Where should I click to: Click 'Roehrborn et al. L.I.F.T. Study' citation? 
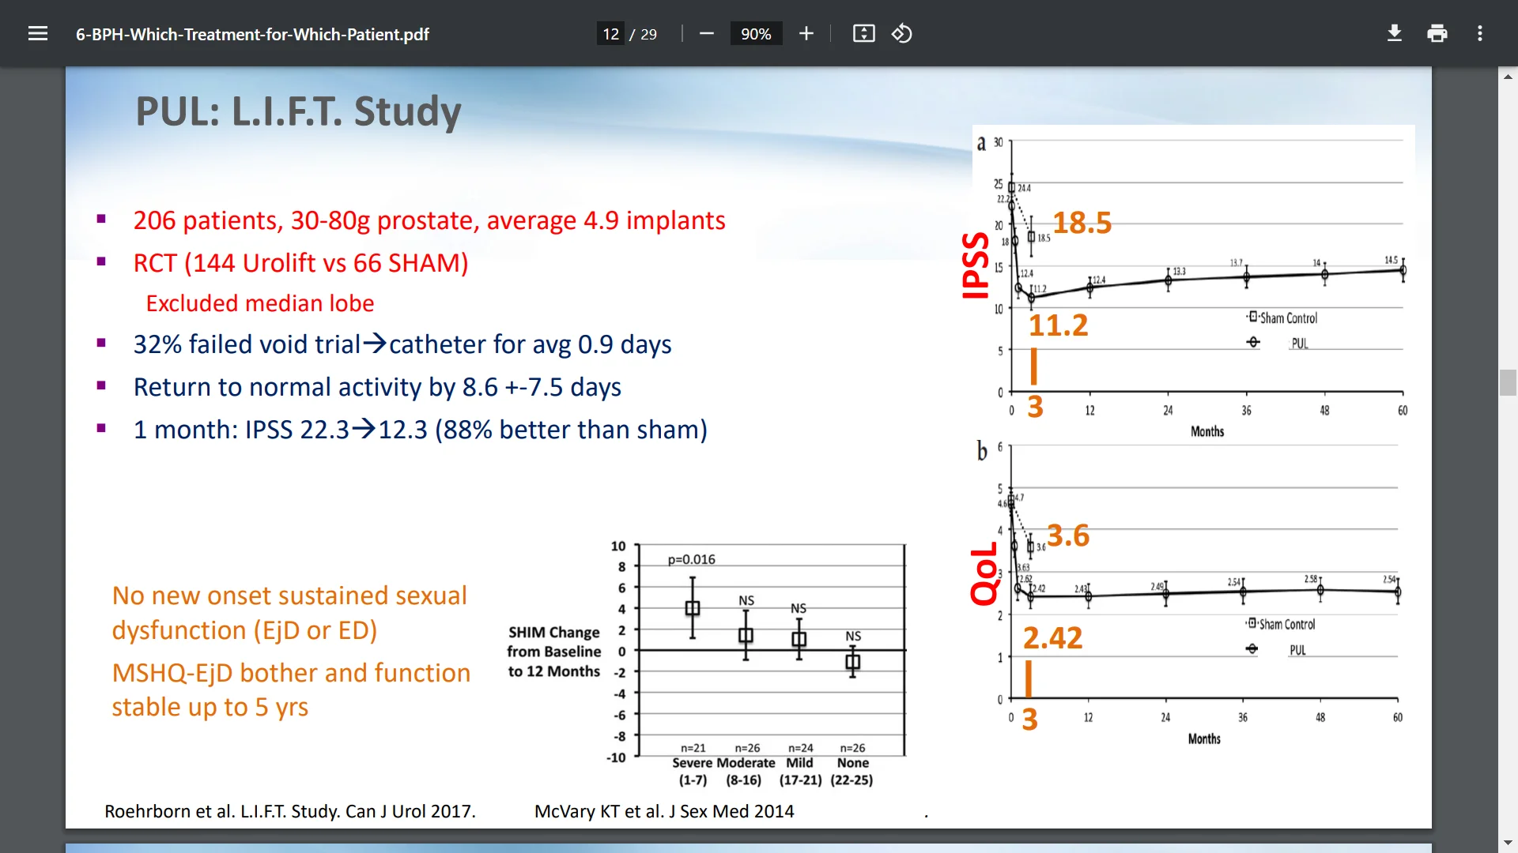[x=290, y=811]
